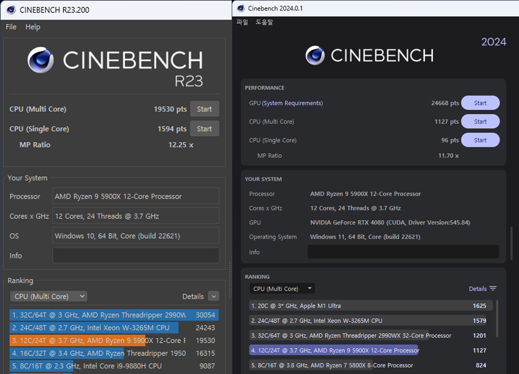Click the R23 OS field
The height and width of the screenshot is (374, 519).
(x=136, y=236)
